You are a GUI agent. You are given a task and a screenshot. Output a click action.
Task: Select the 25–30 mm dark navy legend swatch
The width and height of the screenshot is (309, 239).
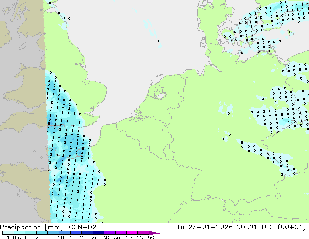pyautogui.click(x=98, y=233)
